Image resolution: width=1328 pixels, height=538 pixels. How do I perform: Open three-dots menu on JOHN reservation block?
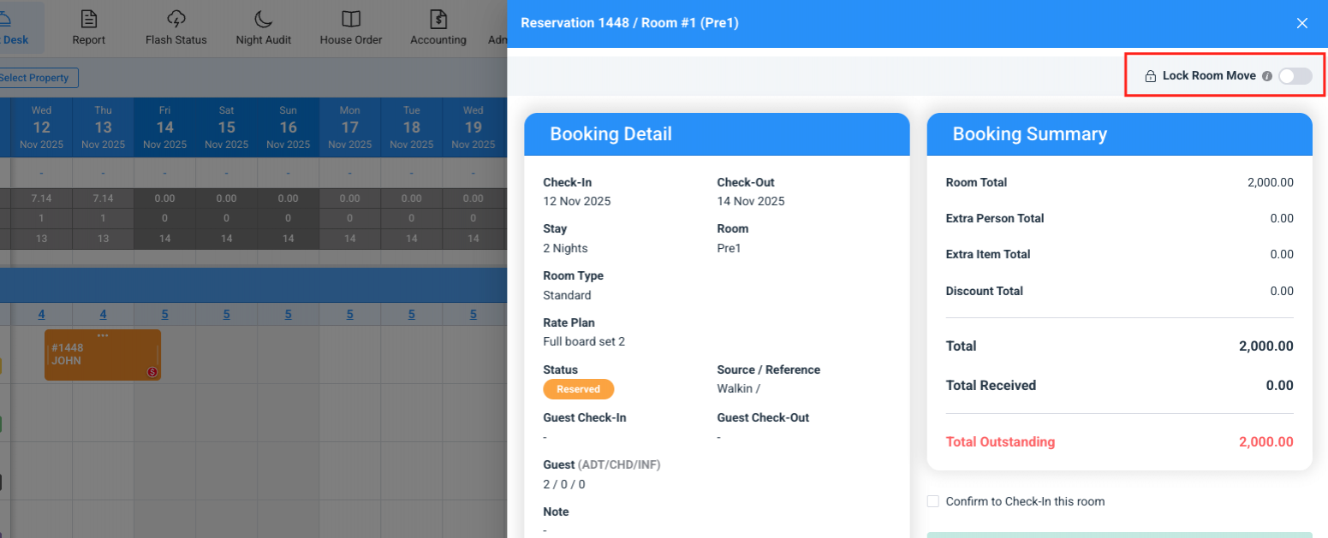103,335
